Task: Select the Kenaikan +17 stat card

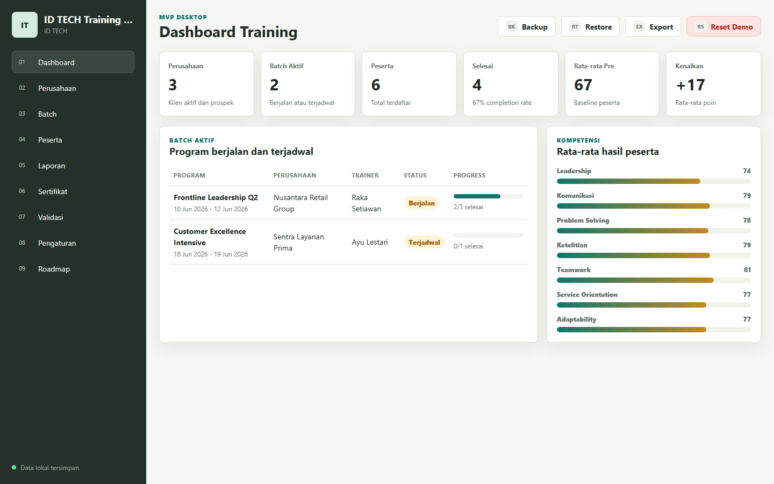Action: pyautogui.click(x=713, y=84)
